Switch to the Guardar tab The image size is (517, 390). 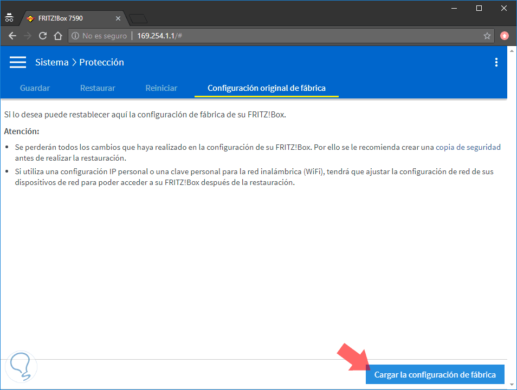pyautogui.click(x=35, y=88)
